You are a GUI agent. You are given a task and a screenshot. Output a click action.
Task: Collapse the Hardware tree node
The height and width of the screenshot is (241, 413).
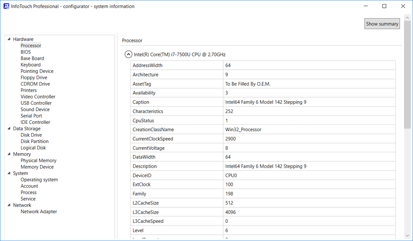[9, 39]
